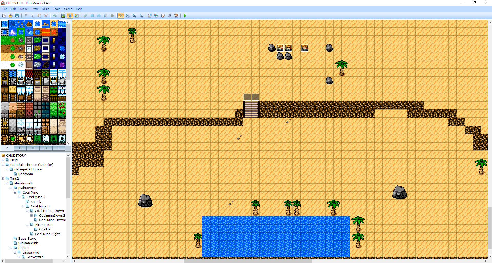492x263 pixels.
Task: Set map scale to 1/2
Action: click(128, 16)
